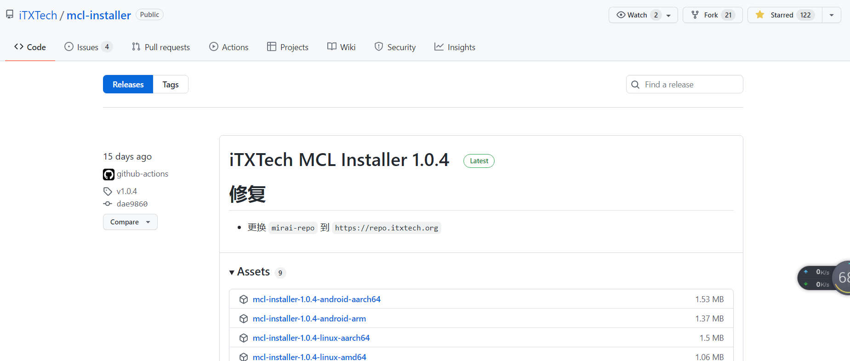Image resolution: width=850 pixels, height=361 pixels.
Task: Open the Compare dropdown
Action: pyautogui.click(x=130, y=222)
